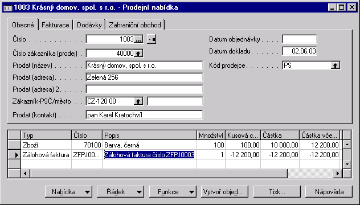Click the Kusová c... column header
Screen dimensions: 360x205
tap(243, 136)
